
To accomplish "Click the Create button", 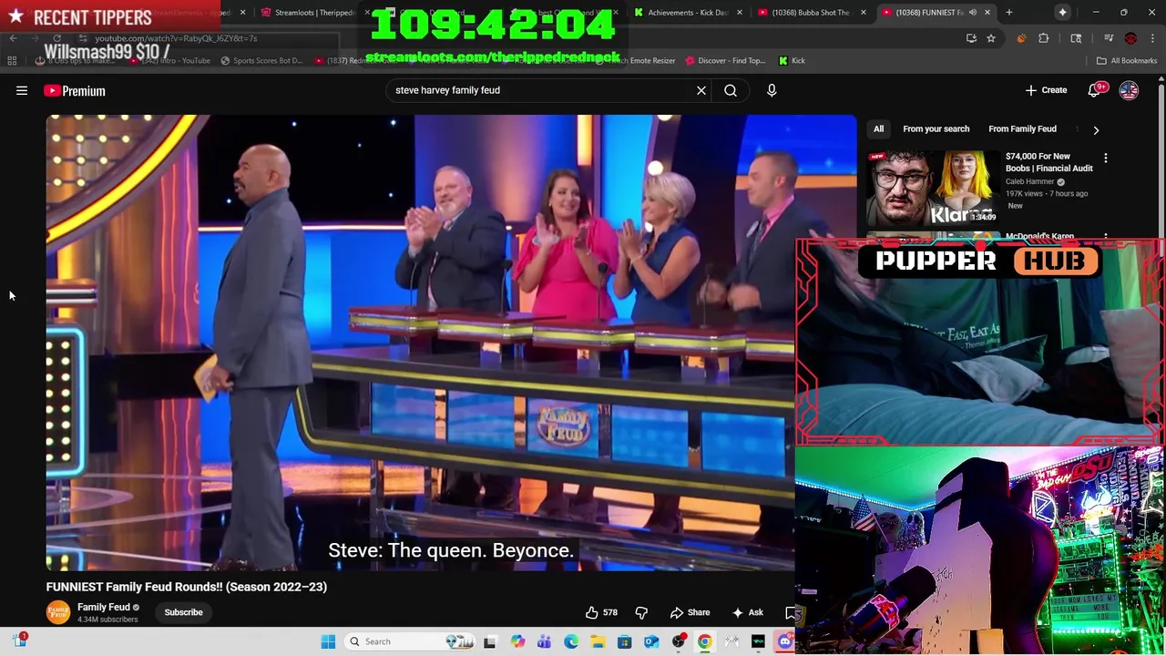I will 1046,90.
